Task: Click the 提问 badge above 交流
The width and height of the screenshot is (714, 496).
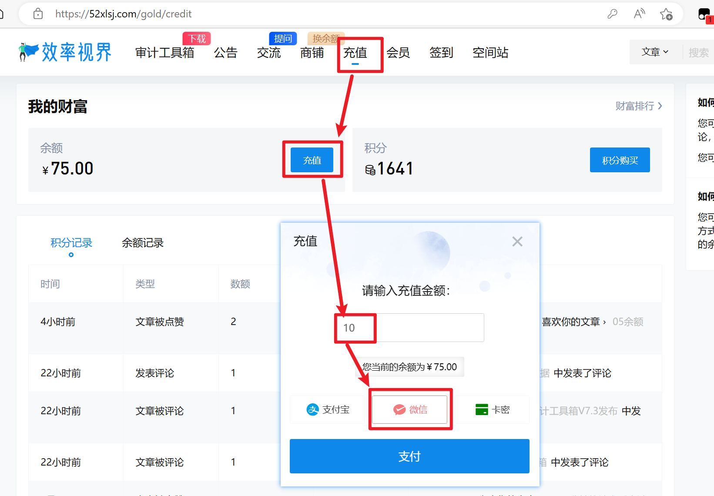Action: 283,38
